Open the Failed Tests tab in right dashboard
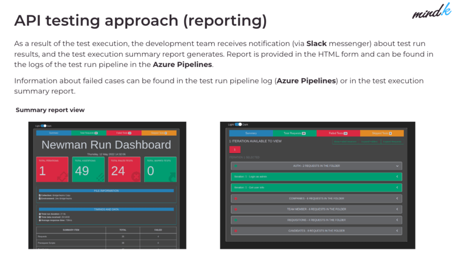Image resolution: width=457 pixels, height=256 pixels. click(x=338, y=133)
